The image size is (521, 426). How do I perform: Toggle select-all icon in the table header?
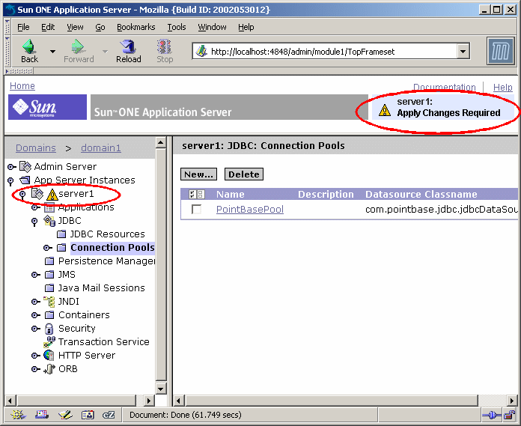click(x=192, y=194)
